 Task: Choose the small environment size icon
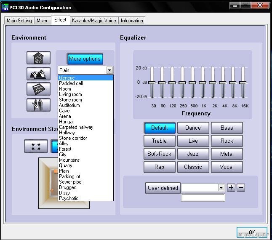click(36, 146)
